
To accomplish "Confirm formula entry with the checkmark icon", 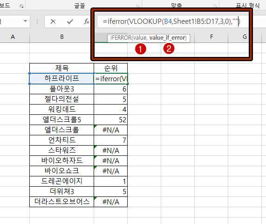I will pos(70,21).
